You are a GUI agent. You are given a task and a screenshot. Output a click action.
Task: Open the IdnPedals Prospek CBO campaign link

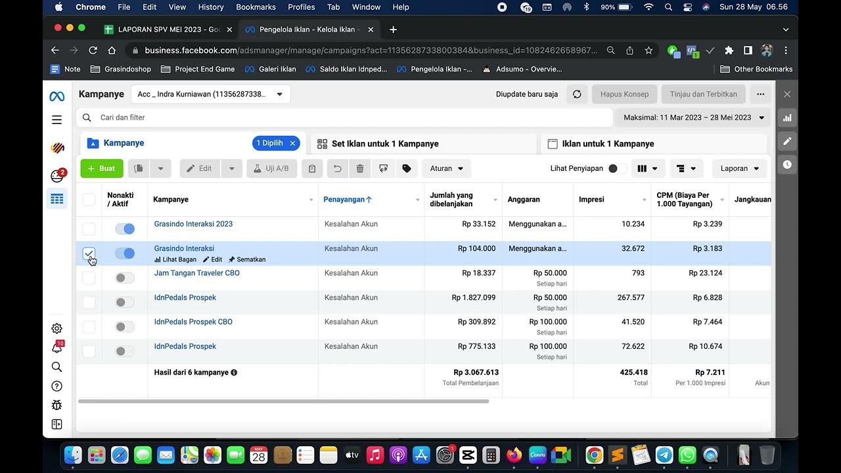193,322
